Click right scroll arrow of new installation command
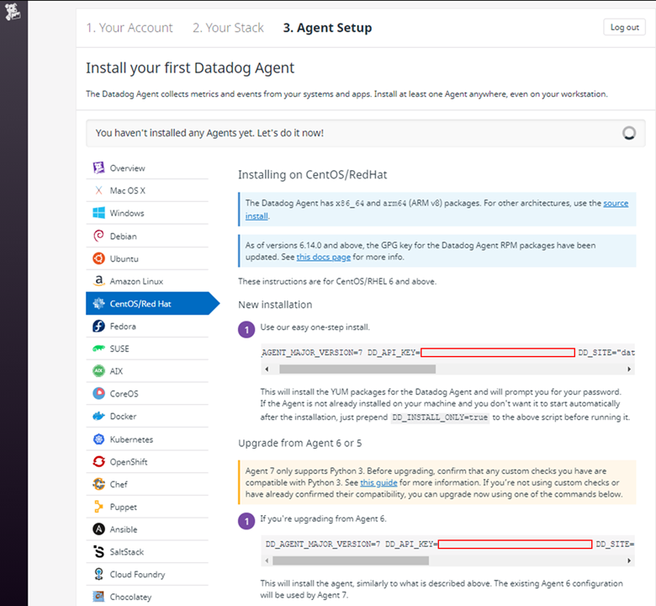 pos(629,369)
